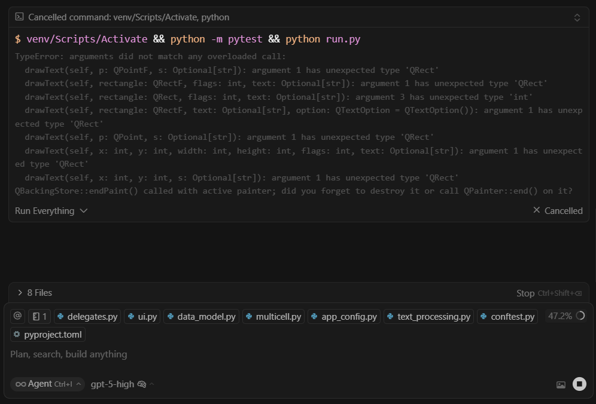Click the QBackingStore::endPaint() warning line
Viewport: 596px width, 404px height.
tap(293, 191)
